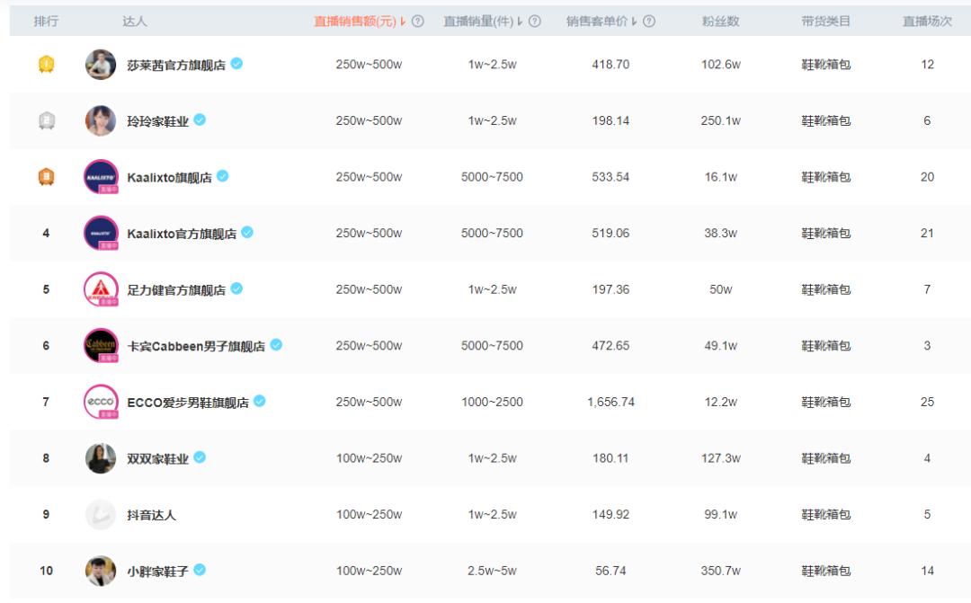Click 粉丝数 column header
Screen dimensions: 971x603
coord(721,21)
